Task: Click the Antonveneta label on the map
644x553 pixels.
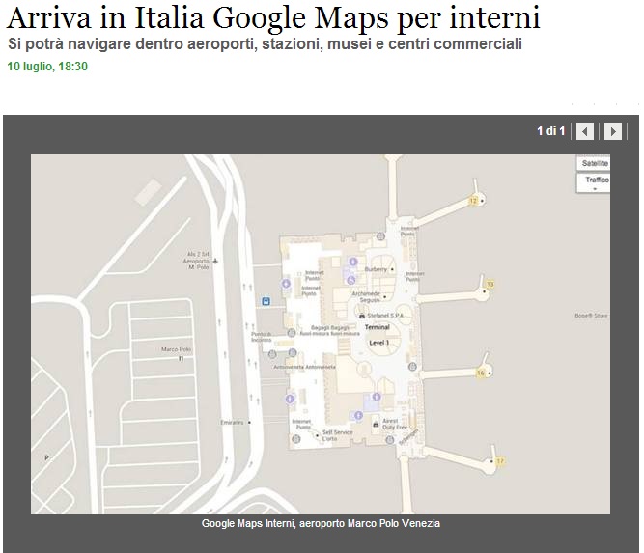Action: 304,367
